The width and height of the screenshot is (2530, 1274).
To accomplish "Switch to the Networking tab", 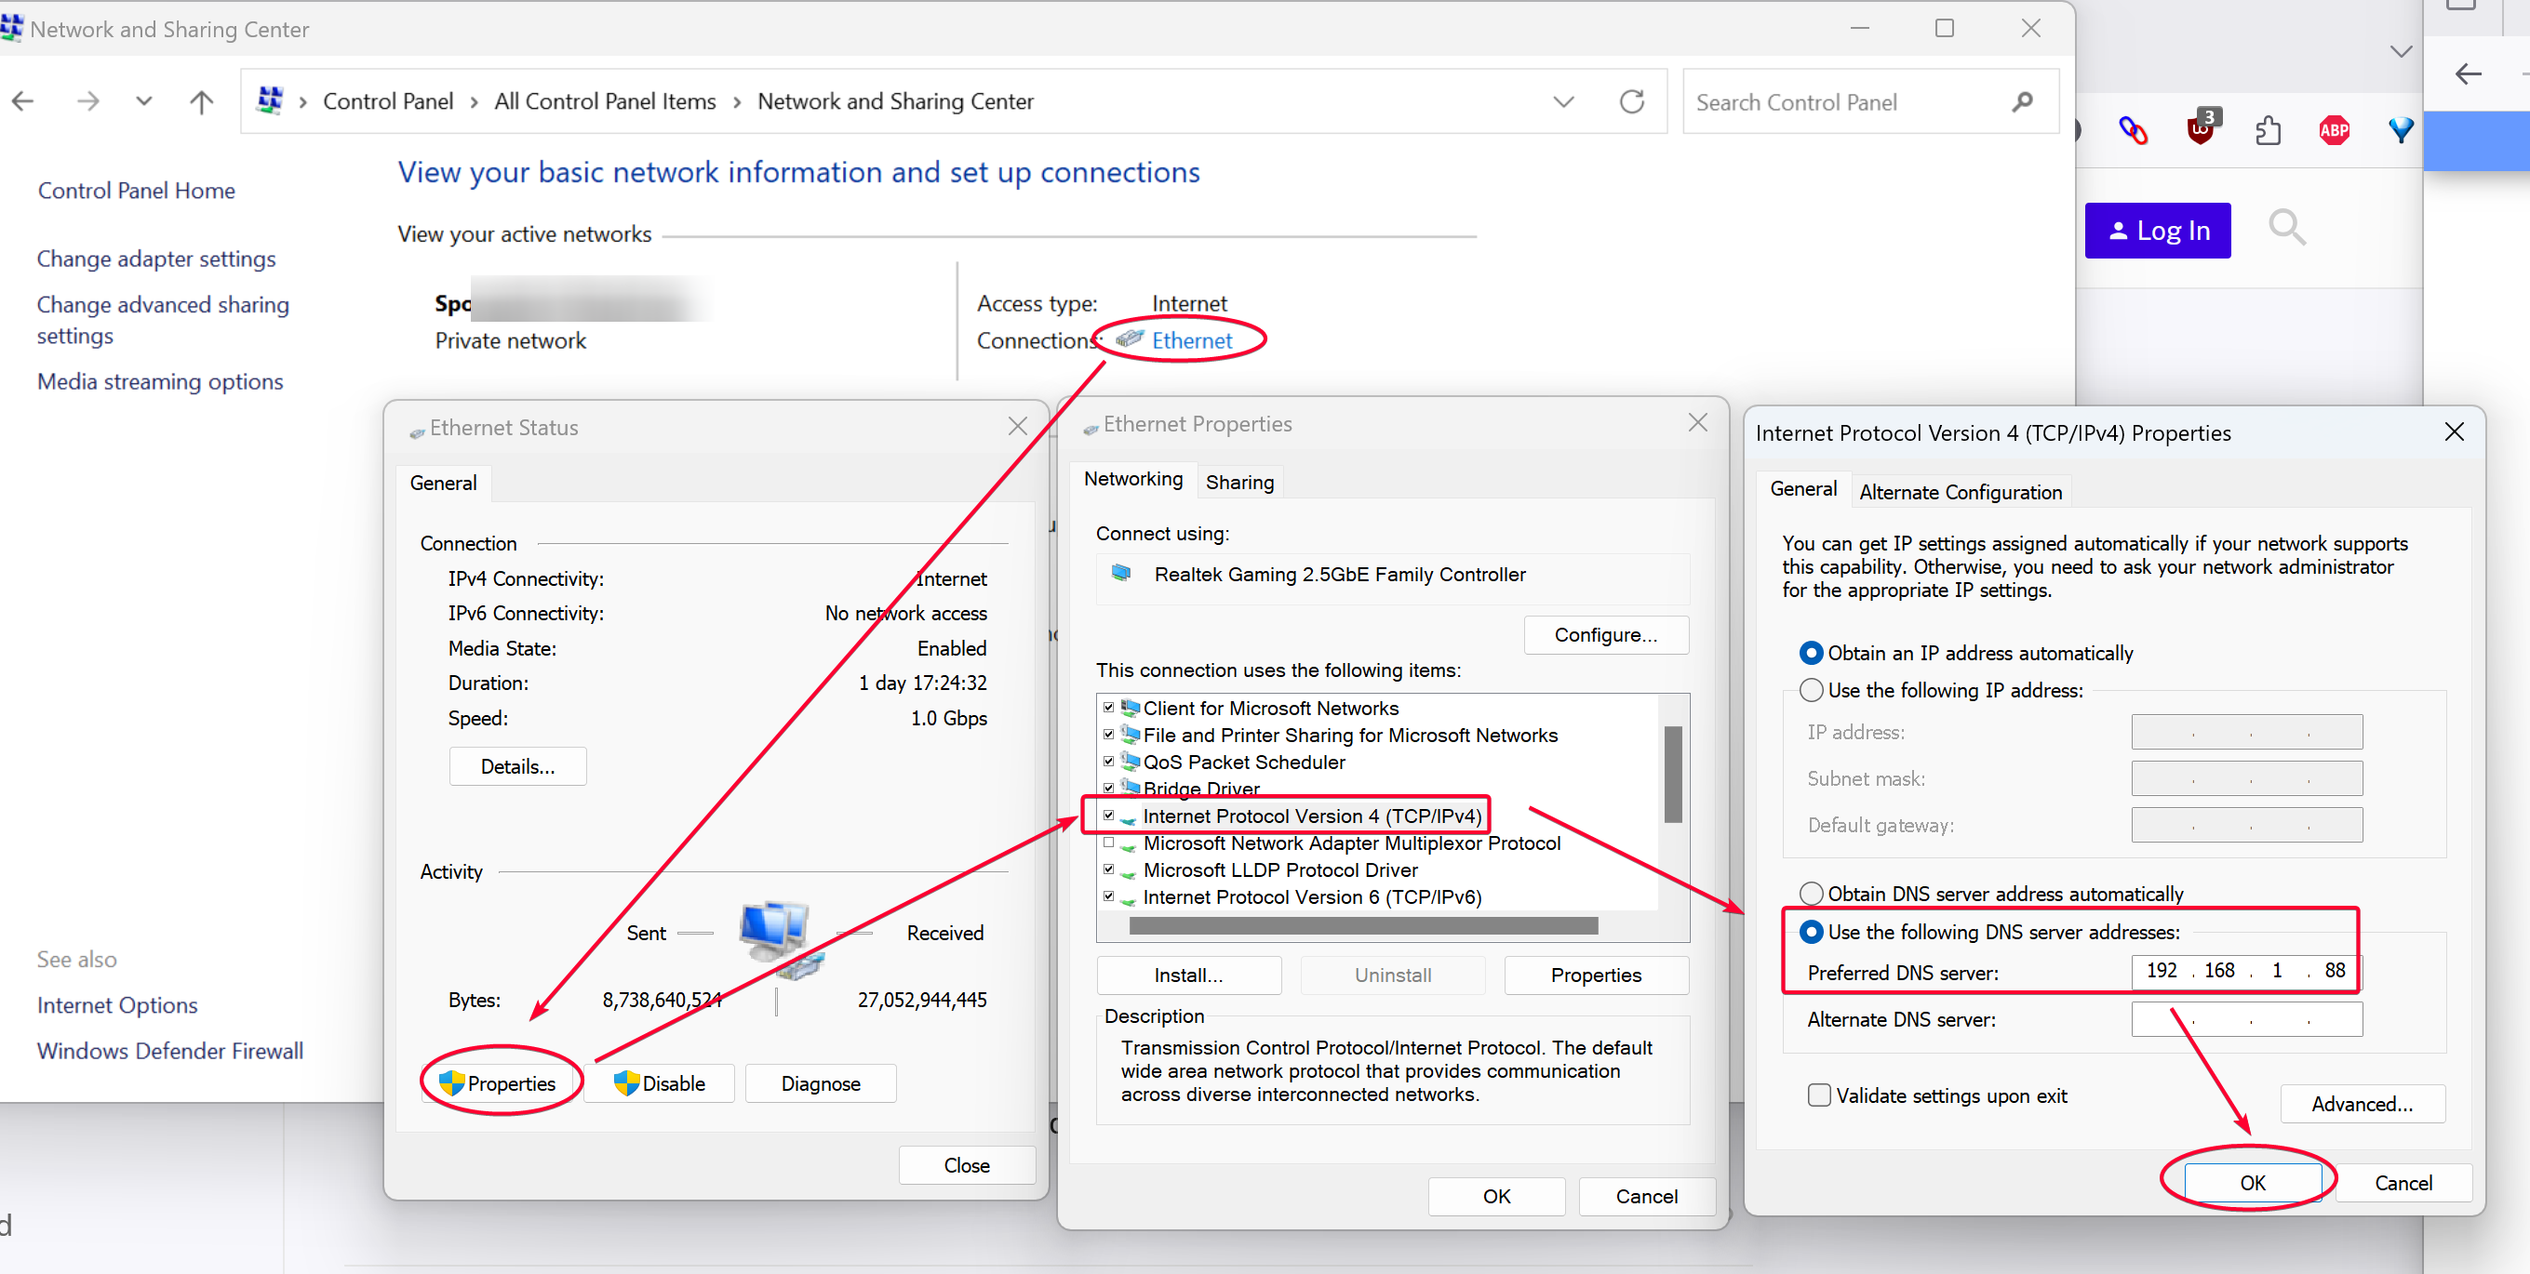I will tap(1132, 479).
